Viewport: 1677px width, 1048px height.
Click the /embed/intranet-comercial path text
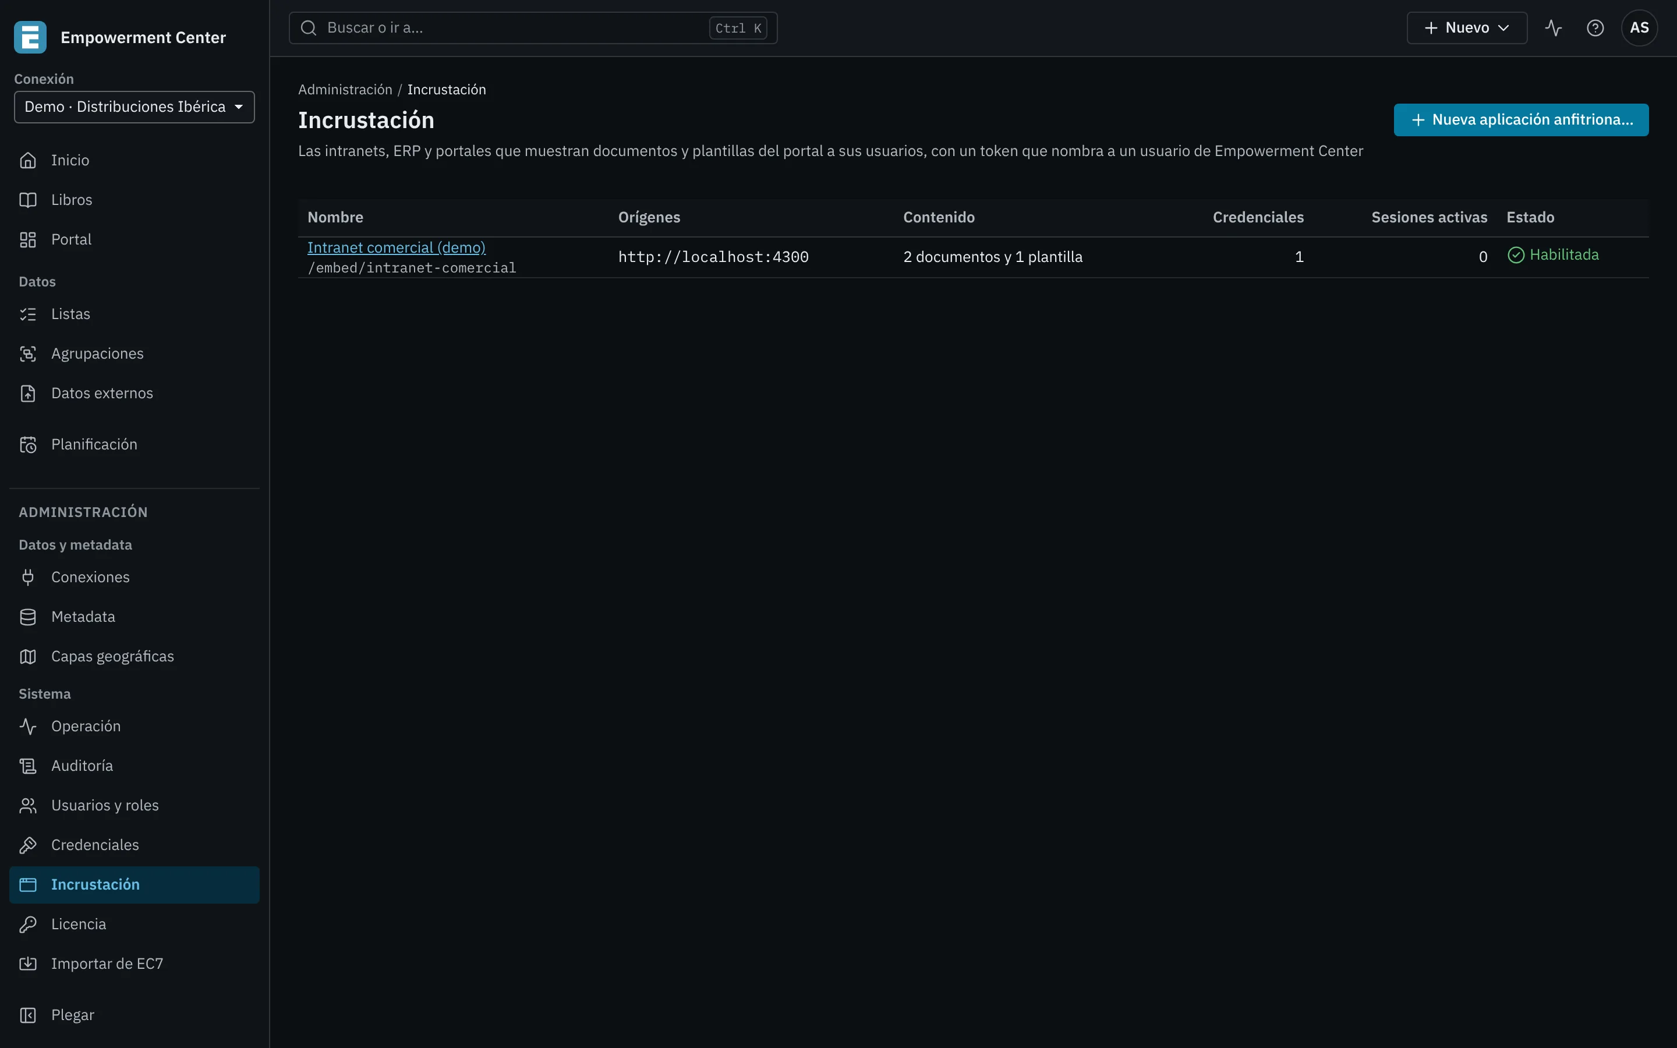click(x=412, y=268)
